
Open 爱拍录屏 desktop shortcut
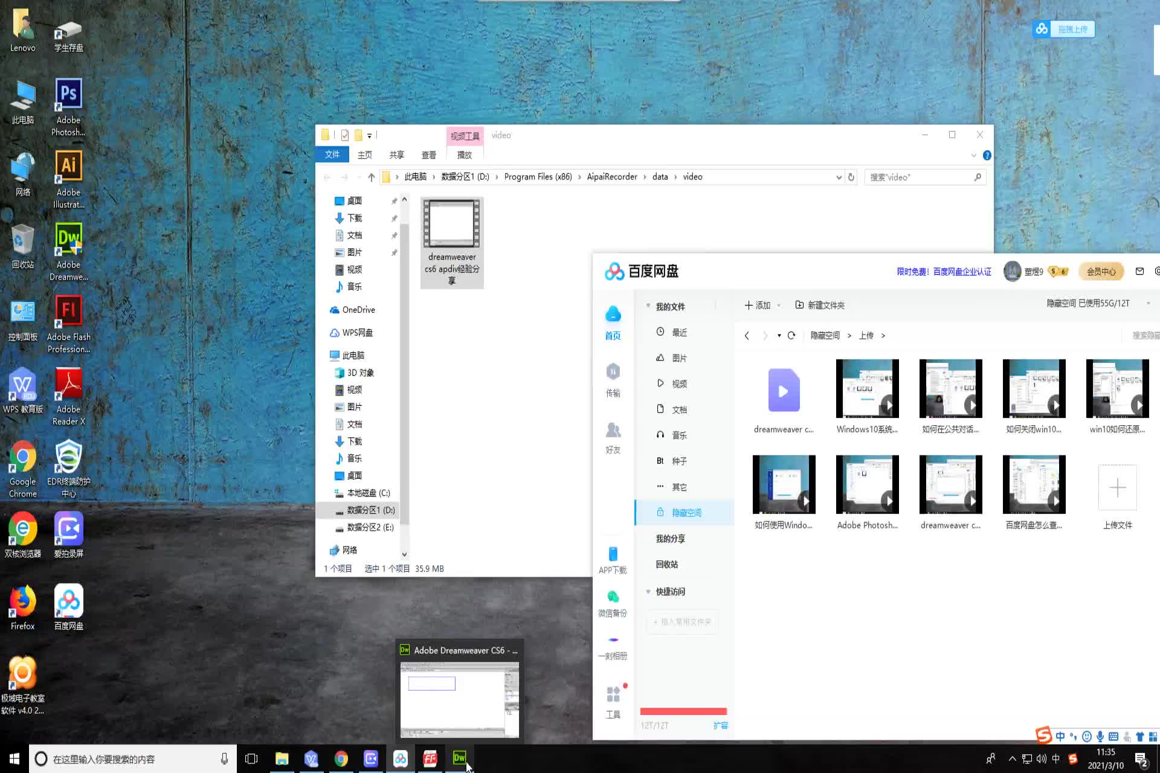[x=68, y=536]
